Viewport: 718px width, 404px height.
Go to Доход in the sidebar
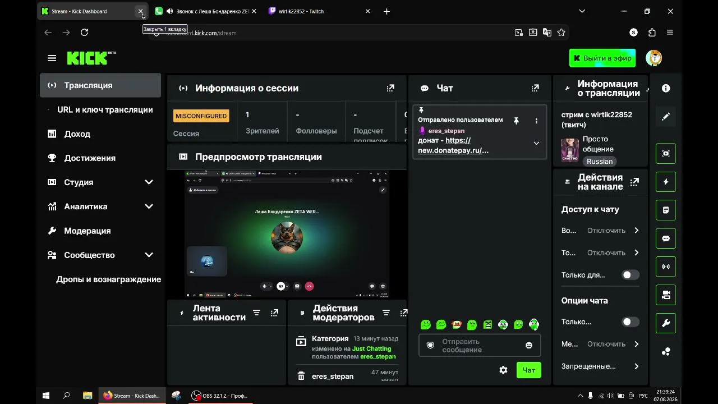point(77,134)
